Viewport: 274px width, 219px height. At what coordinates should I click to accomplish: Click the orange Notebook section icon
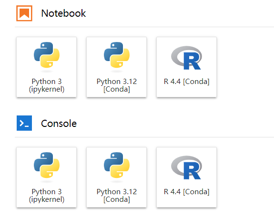click(24, 13)
